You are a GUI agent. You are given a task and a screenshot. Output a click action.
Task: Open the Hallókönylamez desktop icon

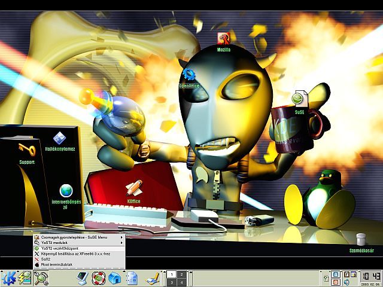59,139
